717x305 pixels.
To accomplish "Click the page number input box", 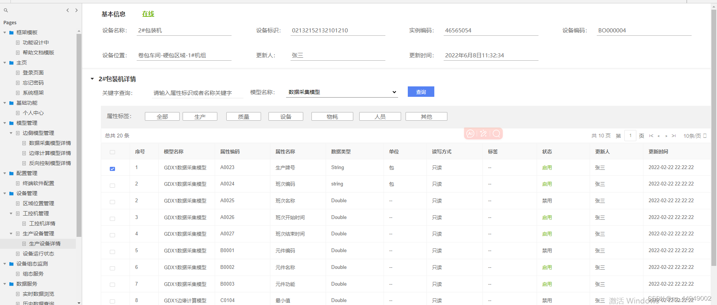I will point(630,136).
